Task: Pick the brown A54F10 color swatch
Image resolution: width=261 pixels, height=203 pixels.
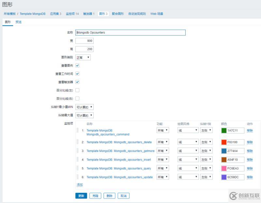Action: (x=224, y=160)
